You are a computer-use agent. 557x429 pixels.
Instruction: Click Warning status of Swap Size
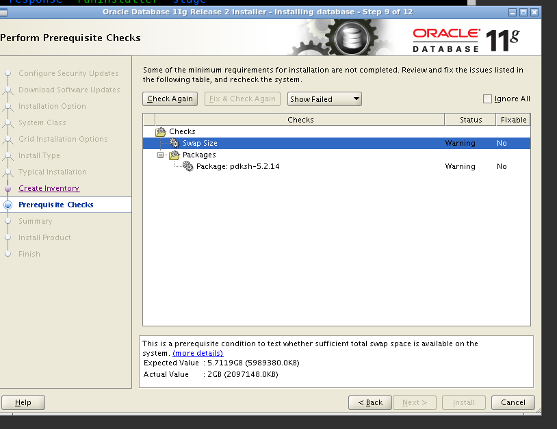click(x=460, y=143)
